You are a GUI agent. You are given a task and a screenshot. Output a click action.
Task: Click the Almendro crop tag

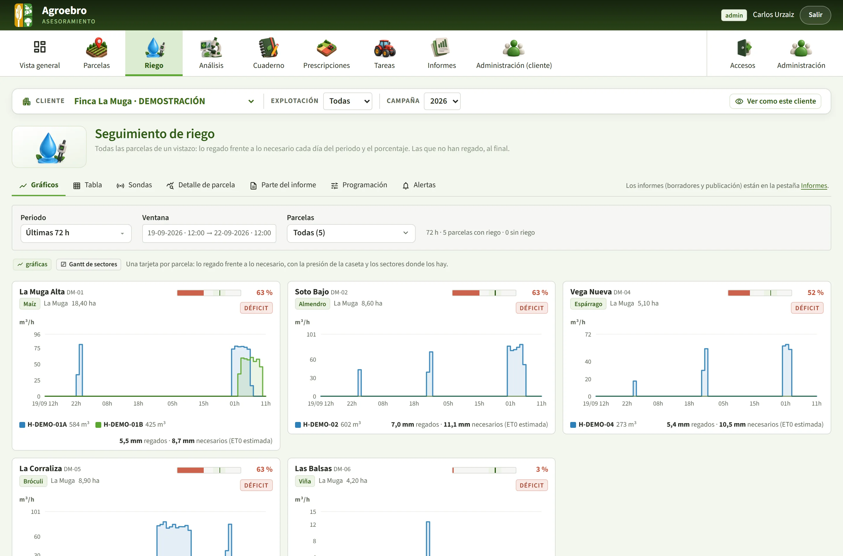tap(312, 304)
